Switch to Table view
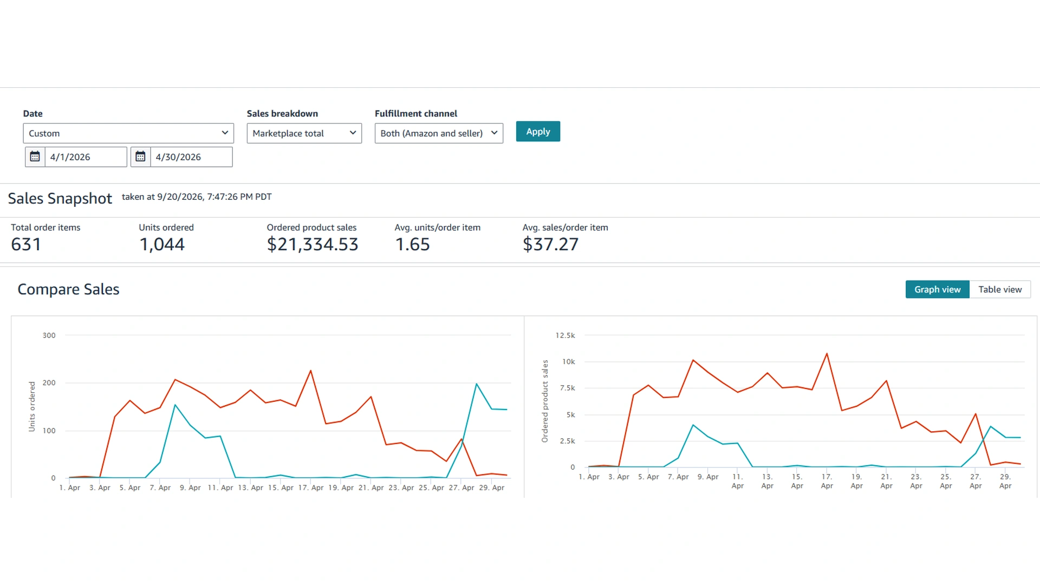1040x585 pixels. 1000,289
